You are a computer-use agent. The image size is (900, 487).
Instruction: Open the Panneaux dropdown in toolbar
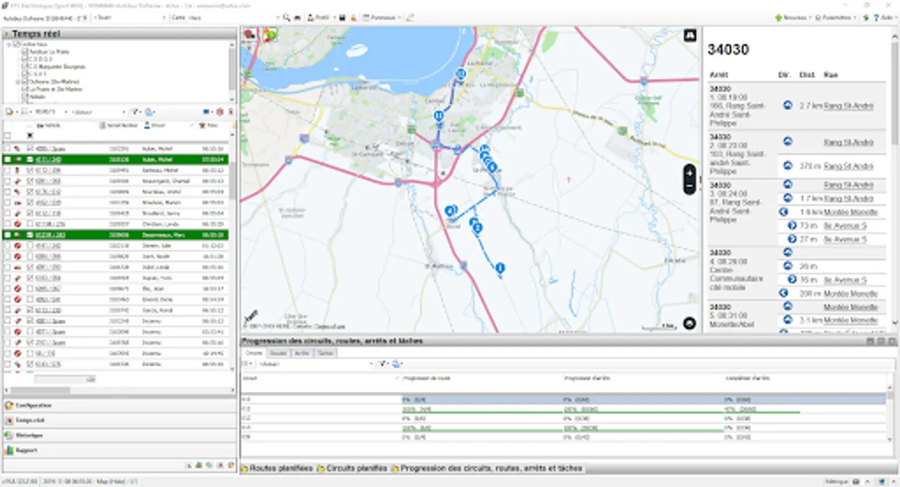383,17
